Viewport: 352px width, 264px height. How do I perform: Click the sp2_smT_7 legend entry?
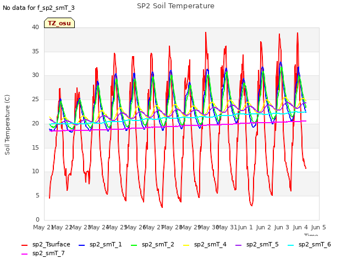(x=43, y=253)
